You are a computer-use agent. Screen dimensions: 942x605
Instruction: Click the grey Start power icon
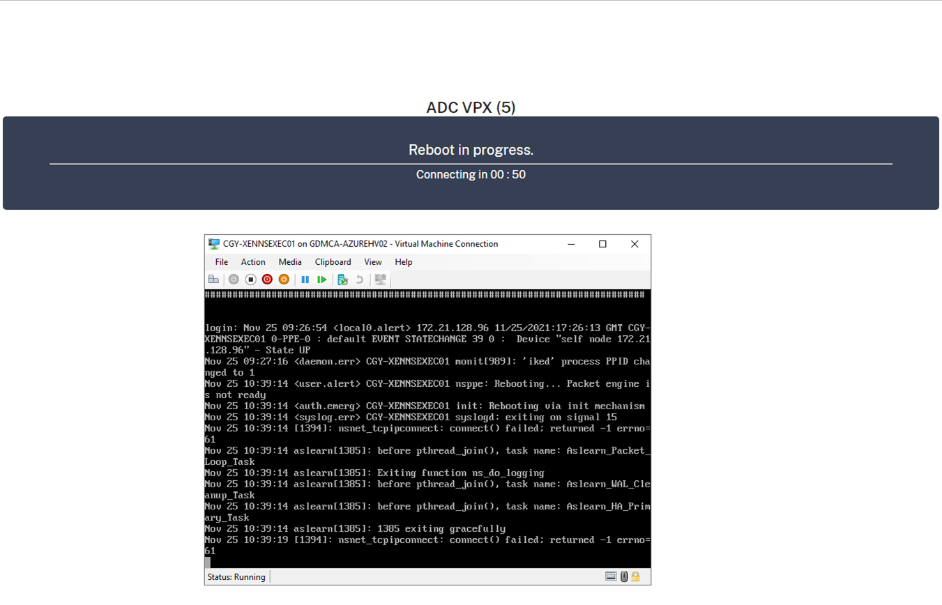(x=234, y=279)
